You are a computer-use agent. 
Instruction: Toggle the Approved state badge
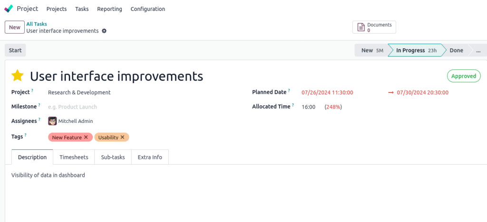coord(464,76)
